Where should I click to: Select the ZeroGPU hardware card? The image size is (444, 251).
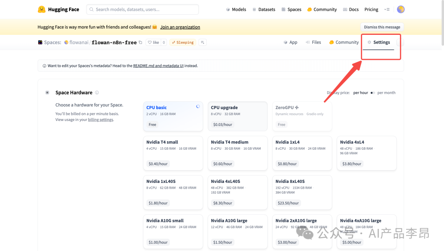pyautogui.click(x=302, y=116)
